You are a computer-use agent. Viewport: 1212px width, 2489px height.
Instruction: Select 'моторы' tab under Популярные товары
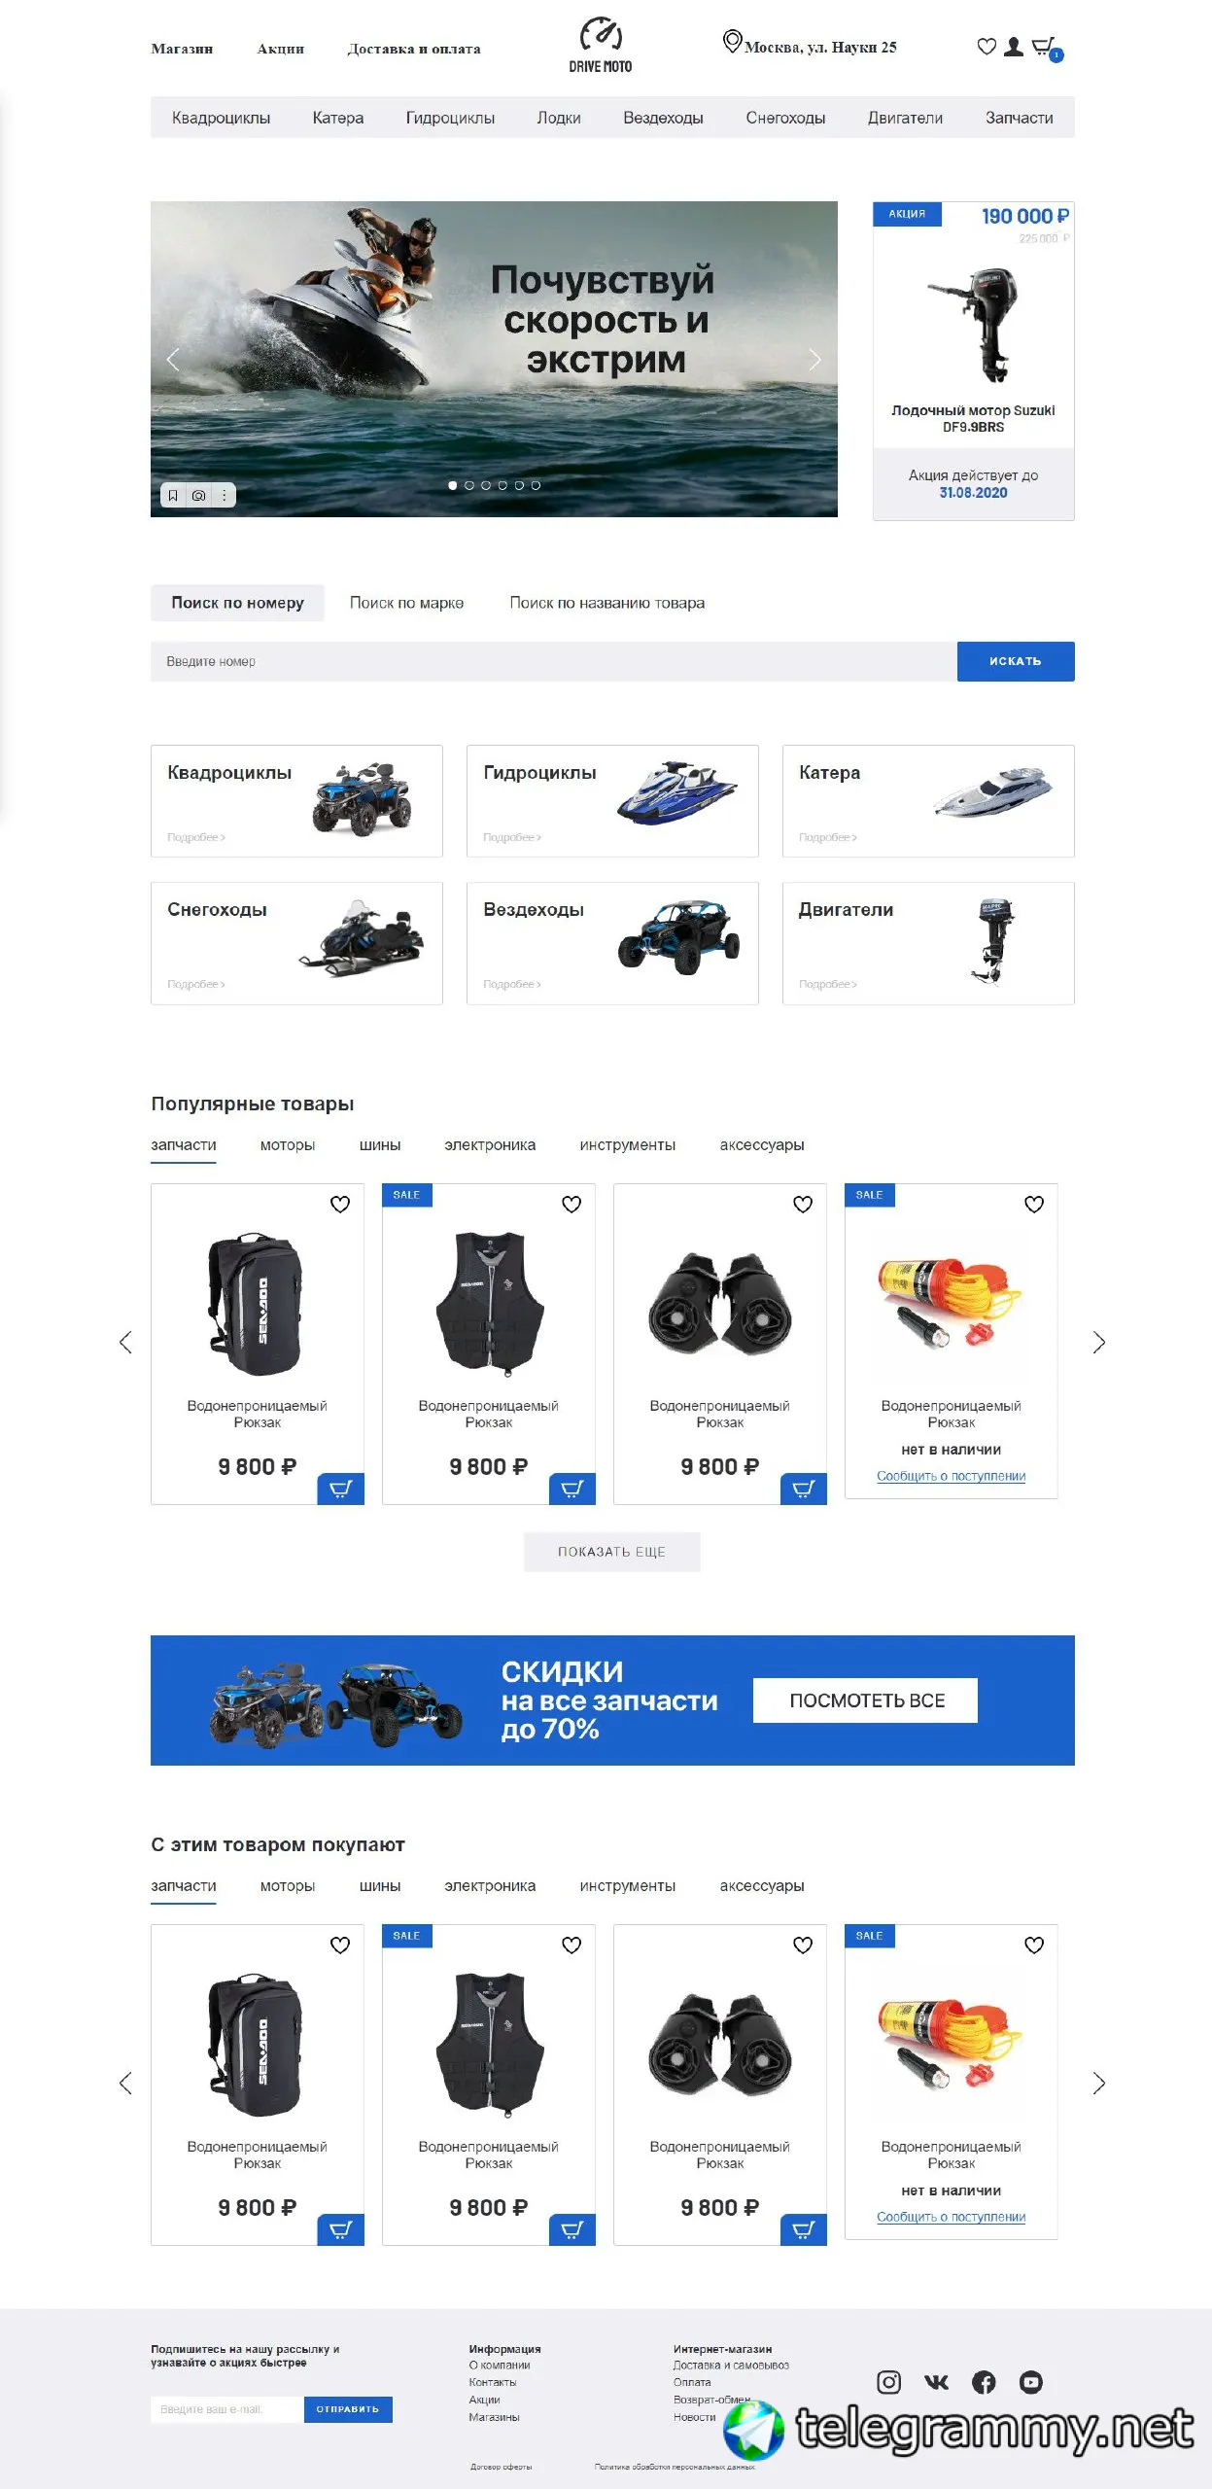pos(288,1145)
